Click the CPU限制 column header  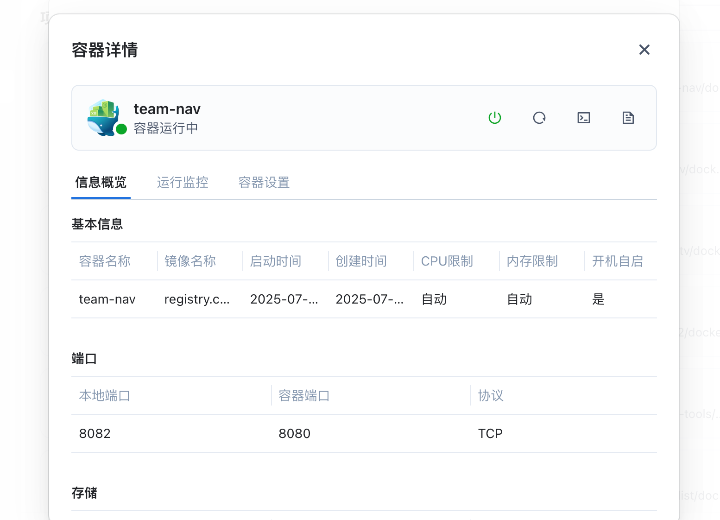447,261
